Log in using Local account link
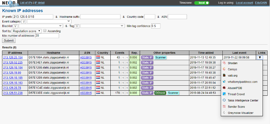Viewport: 270px width, 124px height. 244,3
